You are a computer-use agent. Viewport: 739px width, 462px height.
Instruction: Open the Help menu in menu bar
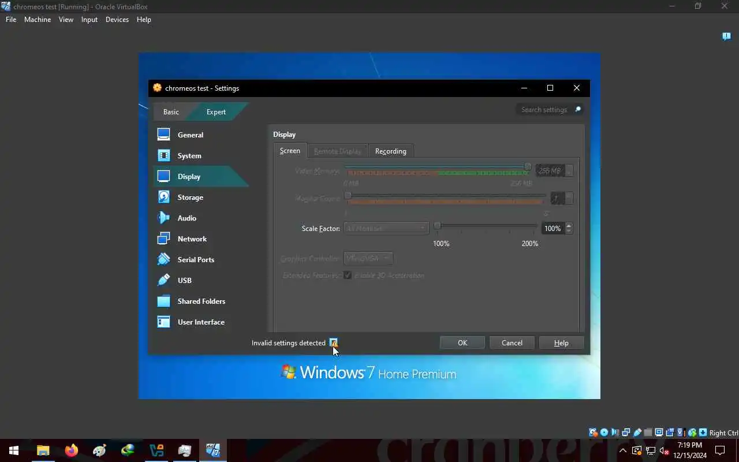click(144, 20)
